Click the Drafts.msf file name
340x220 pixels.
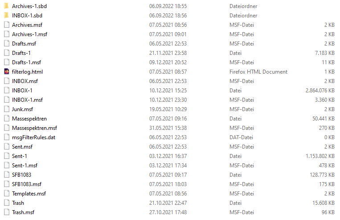click(24, 44)
